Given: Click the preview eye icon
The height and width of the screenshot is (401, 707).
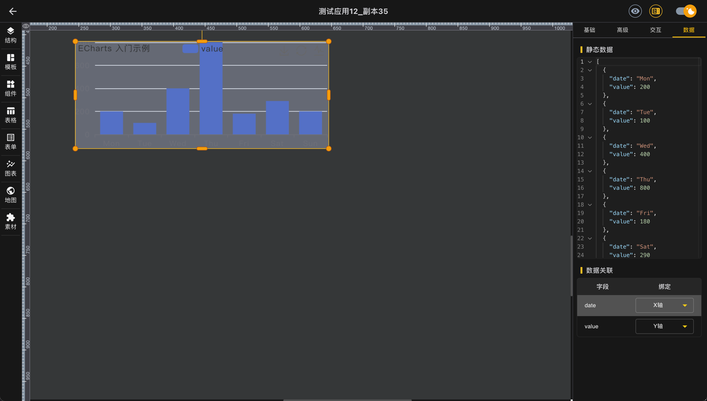Looking at the screenshot, I should coord(635,11).
